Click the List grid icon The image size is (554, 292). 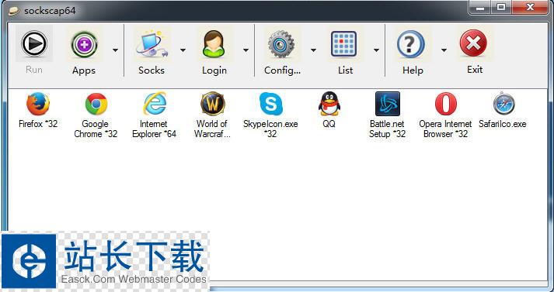343,44
